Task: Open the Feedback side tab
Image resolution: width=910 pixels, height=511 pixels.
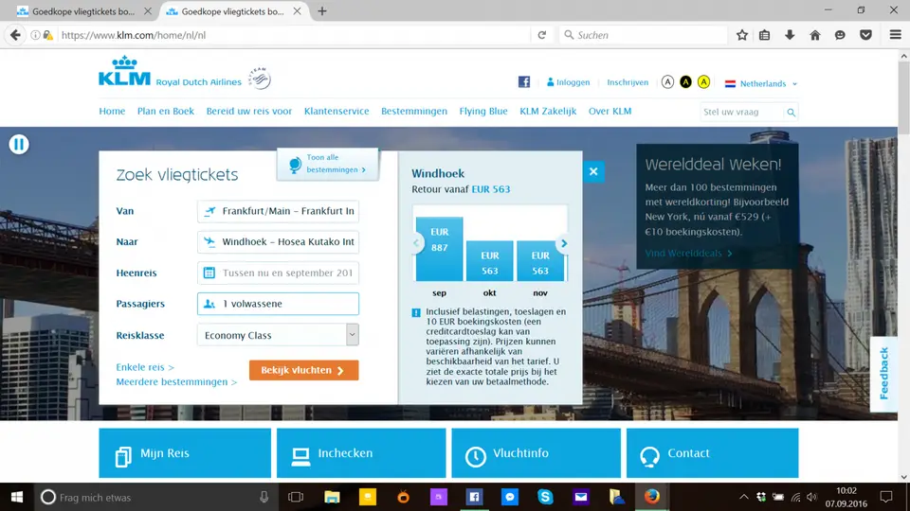Action: pyautogui.click(x=883, y=374)
